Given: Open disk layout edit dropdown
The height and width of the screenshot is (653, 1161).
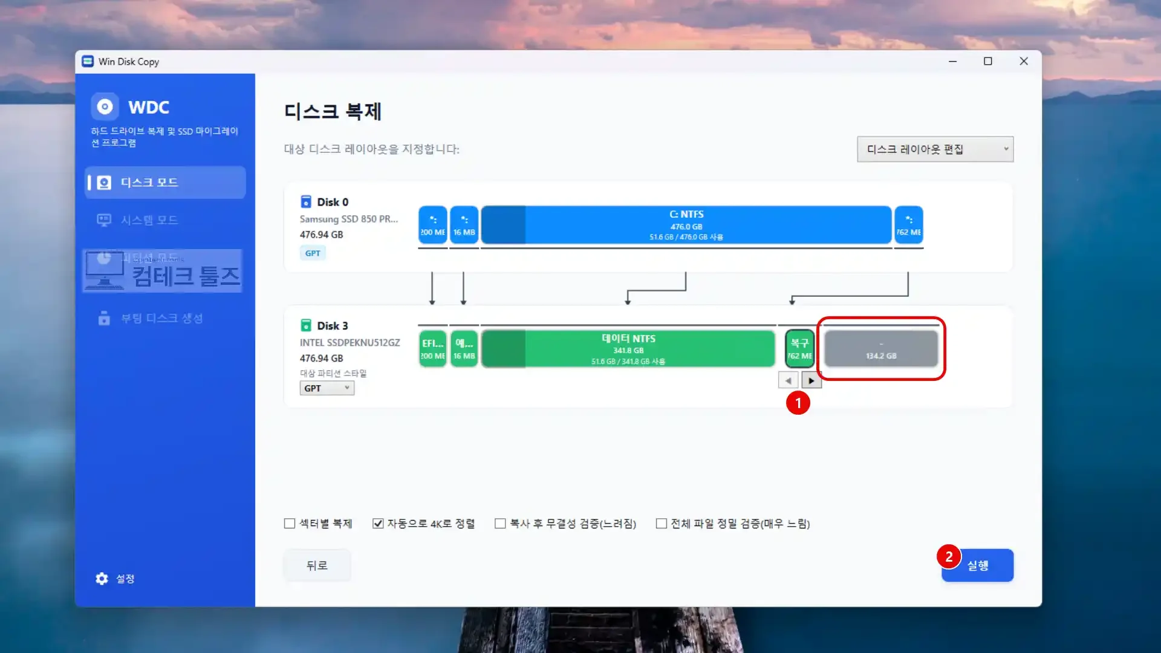Looking at the screenshot, I should tap(935, 149).
